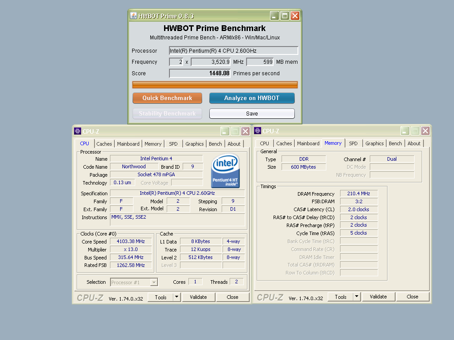Click the CAS# Latency value 2.0 clocks
This screenshot has width=454, height=340.
pyautogui.click(x=359, y=209)
